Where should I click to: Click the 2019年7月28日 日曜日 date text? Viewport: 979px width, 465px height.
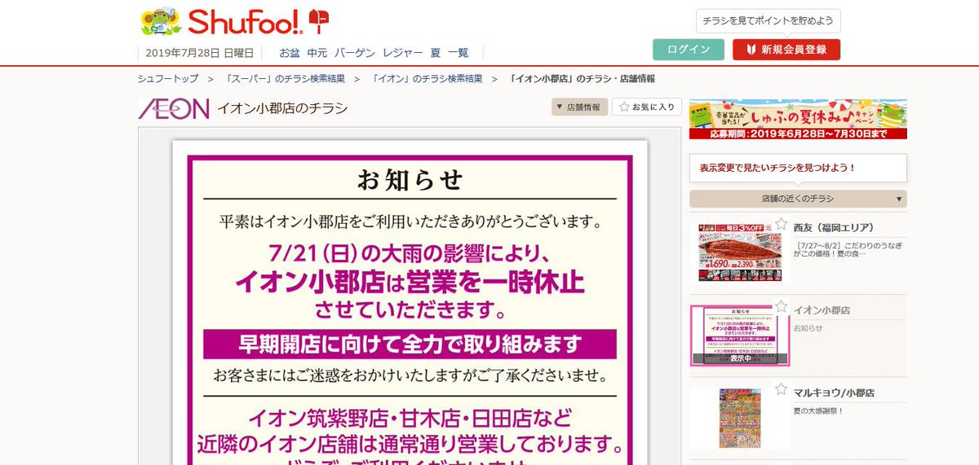200,53
